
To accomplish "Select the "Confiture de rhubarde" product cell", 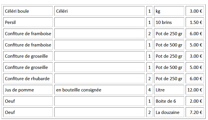I will pyautogui.click(x=28, y=79).
